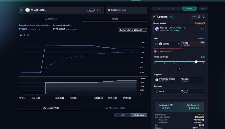Expand the PT sUSDe market selector chevron
The width and height of the screenshot is (225, 129).
coord(101,10)
